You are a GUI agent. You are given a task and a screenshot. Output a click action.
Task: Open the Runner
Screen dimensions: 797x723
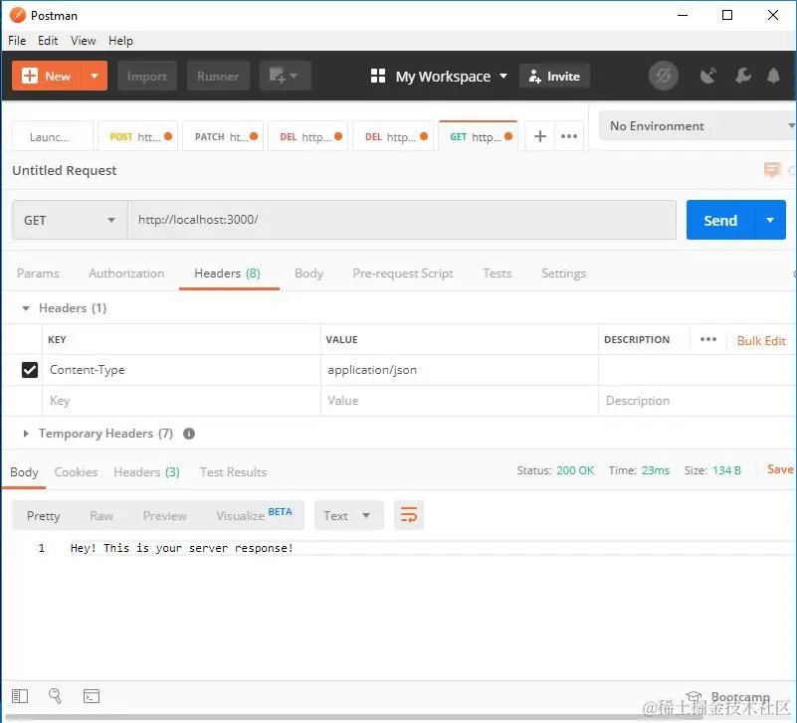[x=218, y=76]
